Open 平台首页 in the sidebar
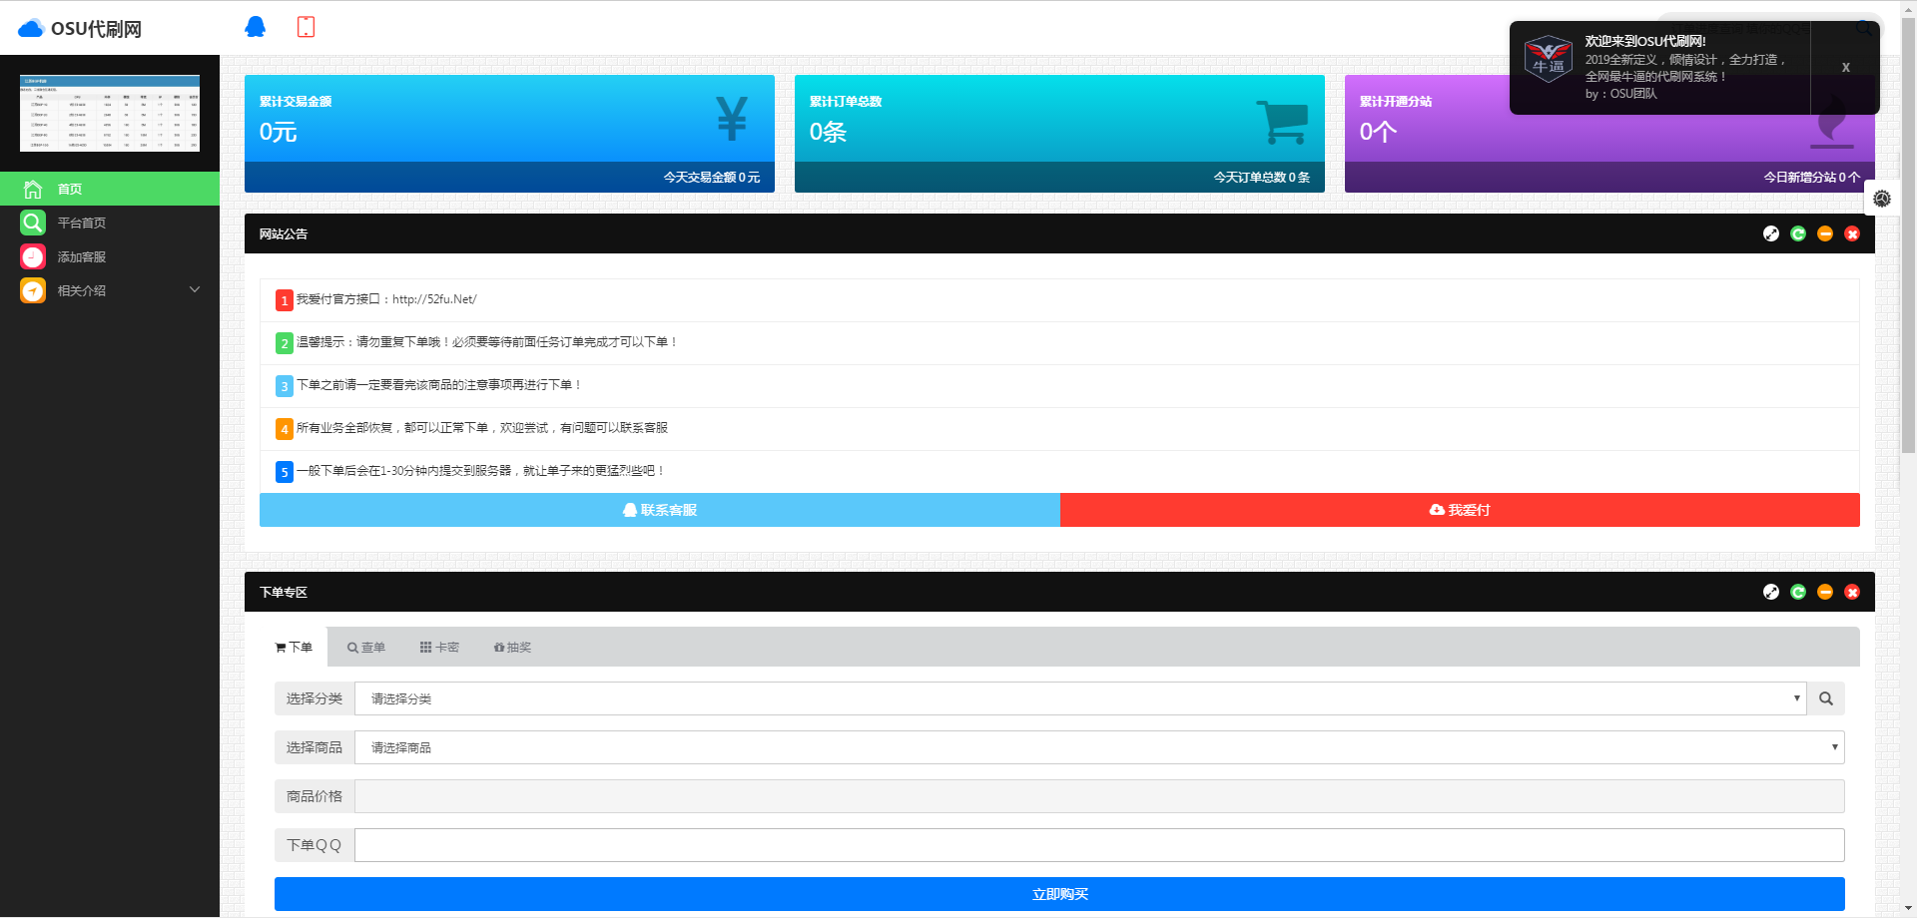The image size is (1917, 919). click(110, 223)
